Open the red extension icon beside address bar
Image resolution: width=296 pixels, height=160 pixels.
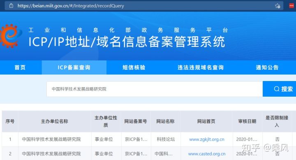291,6
